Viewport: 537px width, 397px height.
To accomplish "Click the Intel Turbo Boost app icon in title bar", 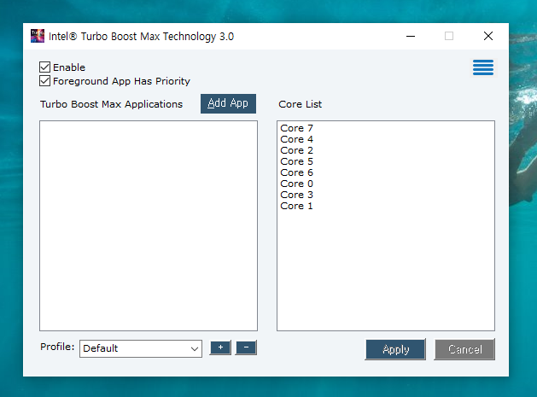I will pyautogui.click(x=38, y=36).
